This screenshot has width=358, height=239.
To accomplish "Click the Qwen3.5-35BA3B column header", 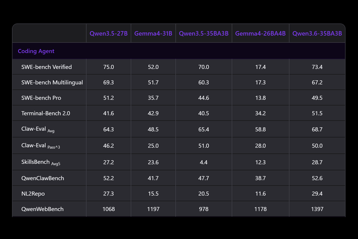I will (x=204, y=33).
